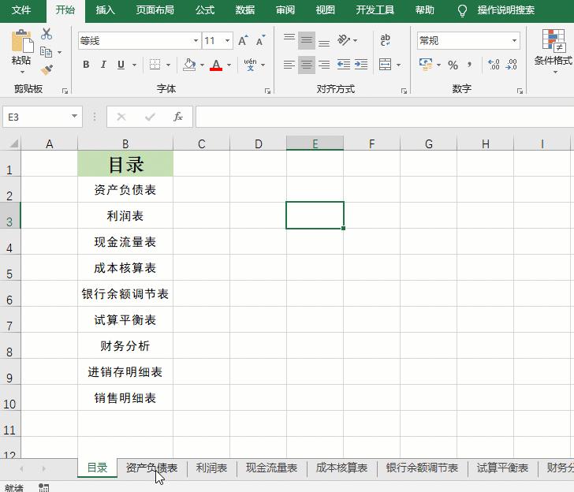Select cell 目录 title

(125, 164)
